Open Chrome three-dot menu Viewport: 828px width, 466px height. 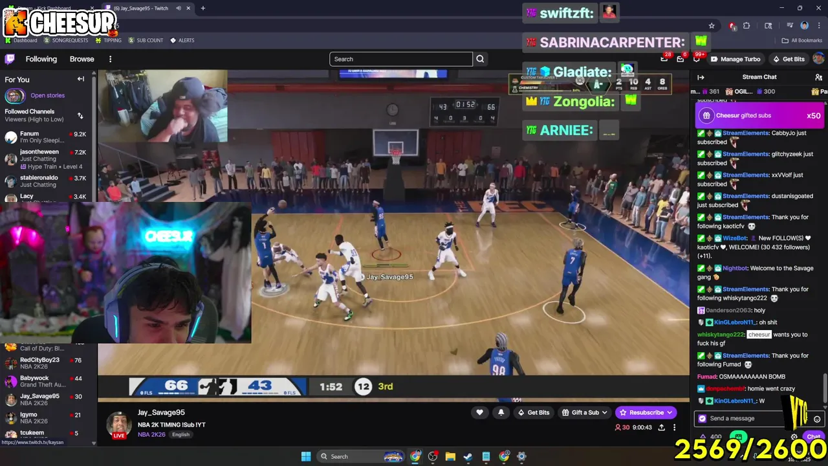coord(818,26)
